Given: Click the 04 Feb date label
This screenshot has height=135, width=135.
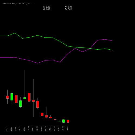Looking at the screenshot, I should 46,129.
